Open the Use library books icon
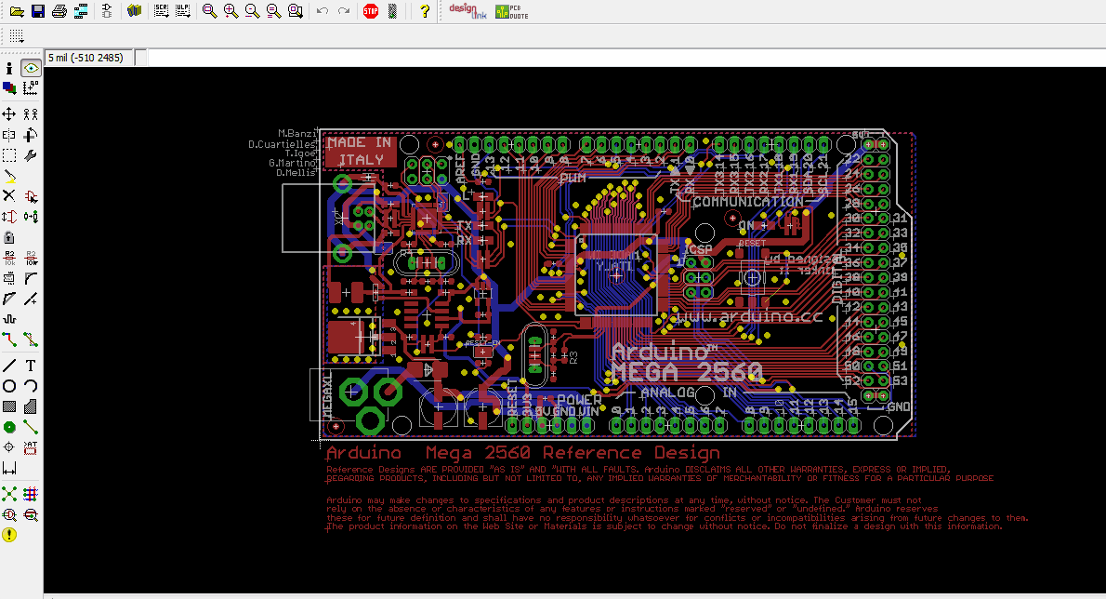The width and height of the screenshot is (1106, 599). pyautogui.click(x=134, y=11)
